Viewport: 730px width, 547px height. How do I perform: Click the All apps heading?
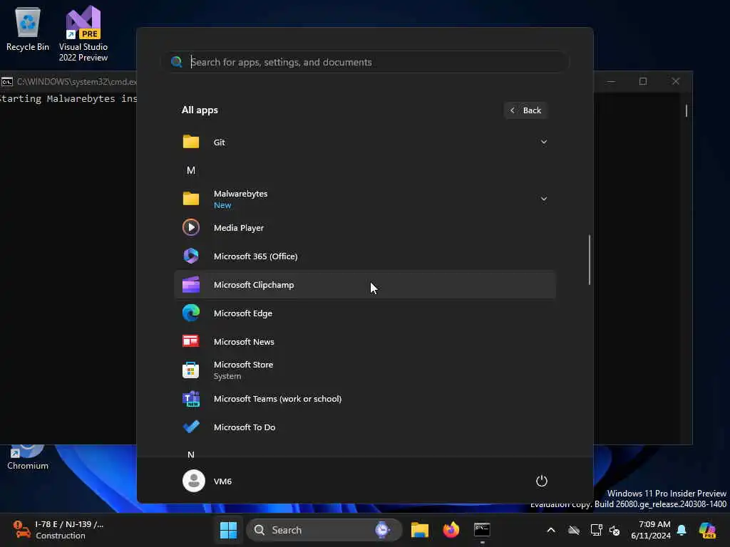(200, 110)
